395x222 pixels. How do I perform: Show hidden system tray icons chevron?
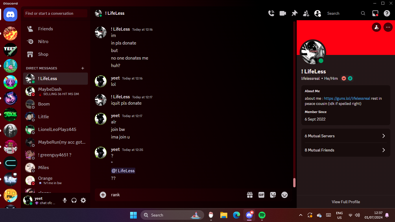point(301,215)
